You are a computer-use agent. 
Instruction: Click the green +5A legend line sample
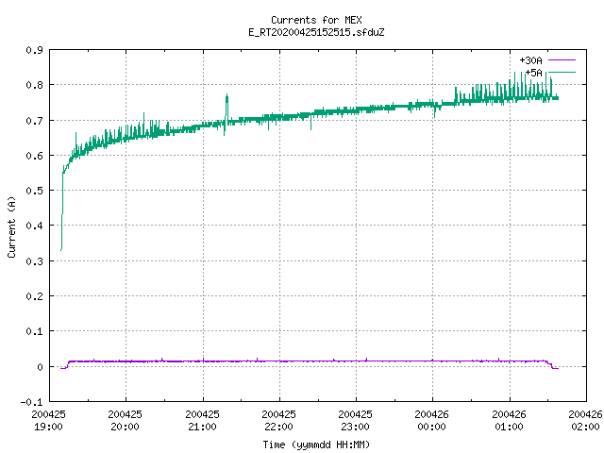(562, 72)
